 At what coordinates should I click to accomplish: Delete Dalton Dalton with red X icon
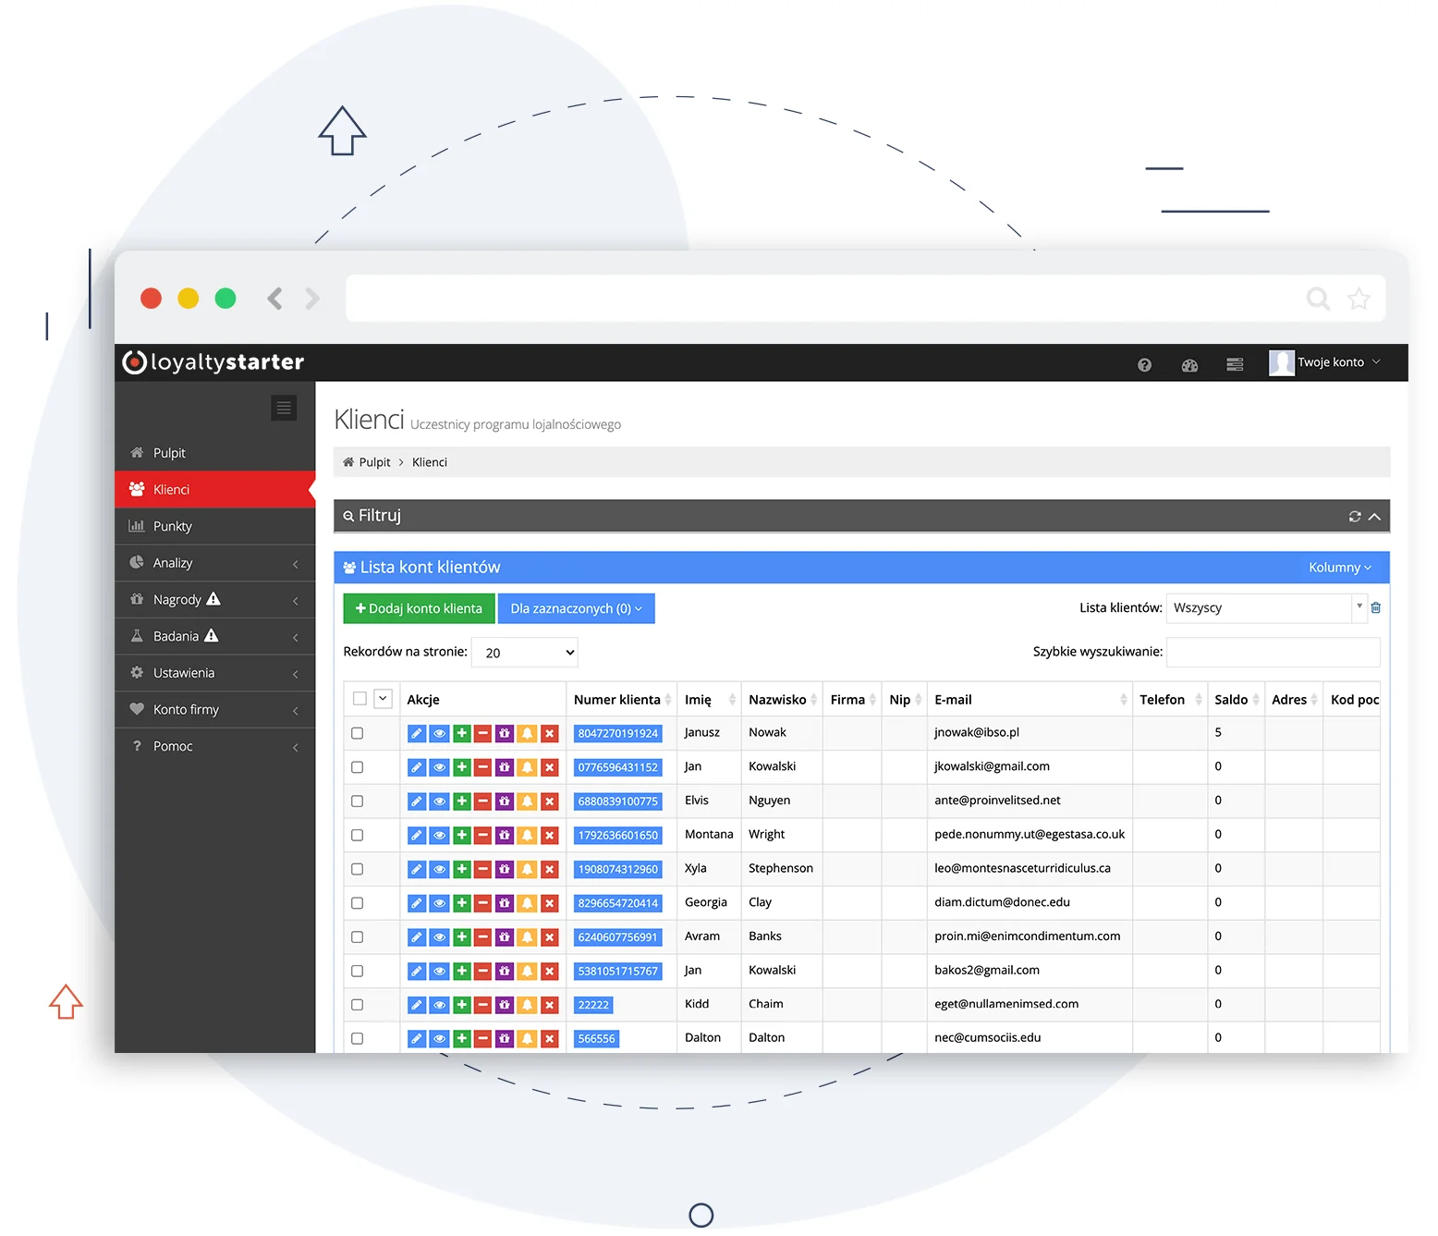point(549,1039)
